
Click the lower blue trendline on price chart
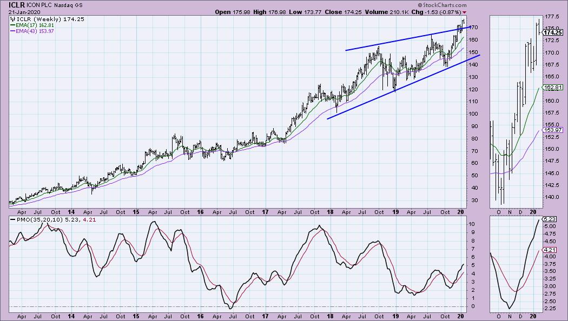(404, 87)
